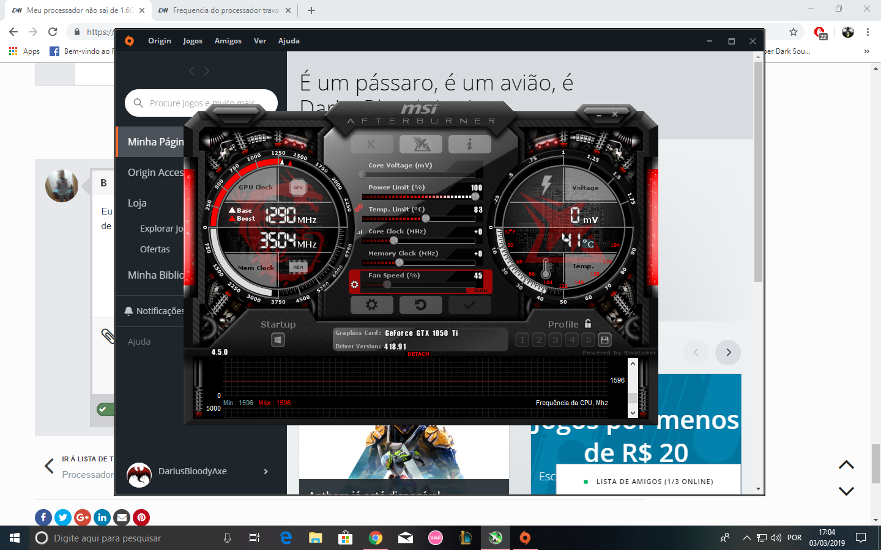Click the MSI jet logo button in Afterburner
Image resolution: width=881 pixels, height=550 pixels.
pyautogui.click(x=421, y=144)
